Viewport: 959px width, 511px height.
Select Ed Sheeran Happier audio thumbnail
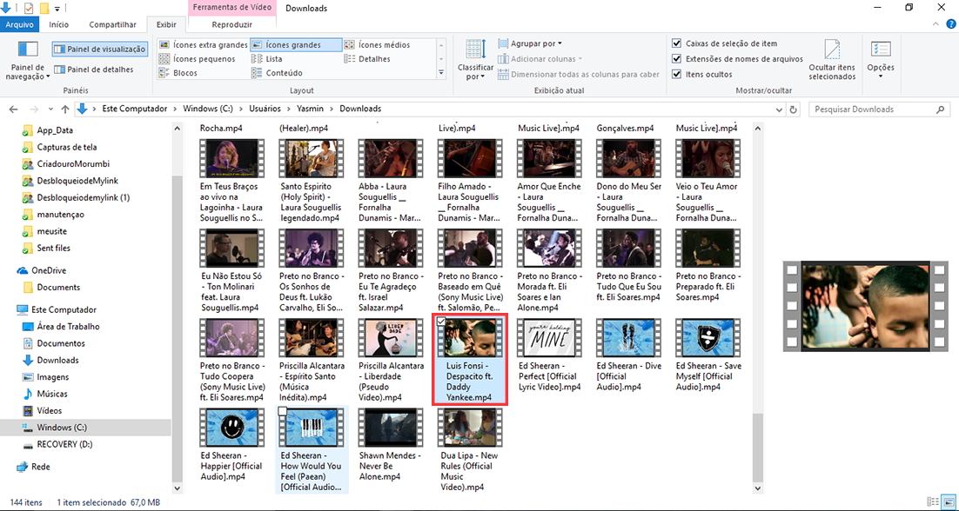click(x=231, y=428)
